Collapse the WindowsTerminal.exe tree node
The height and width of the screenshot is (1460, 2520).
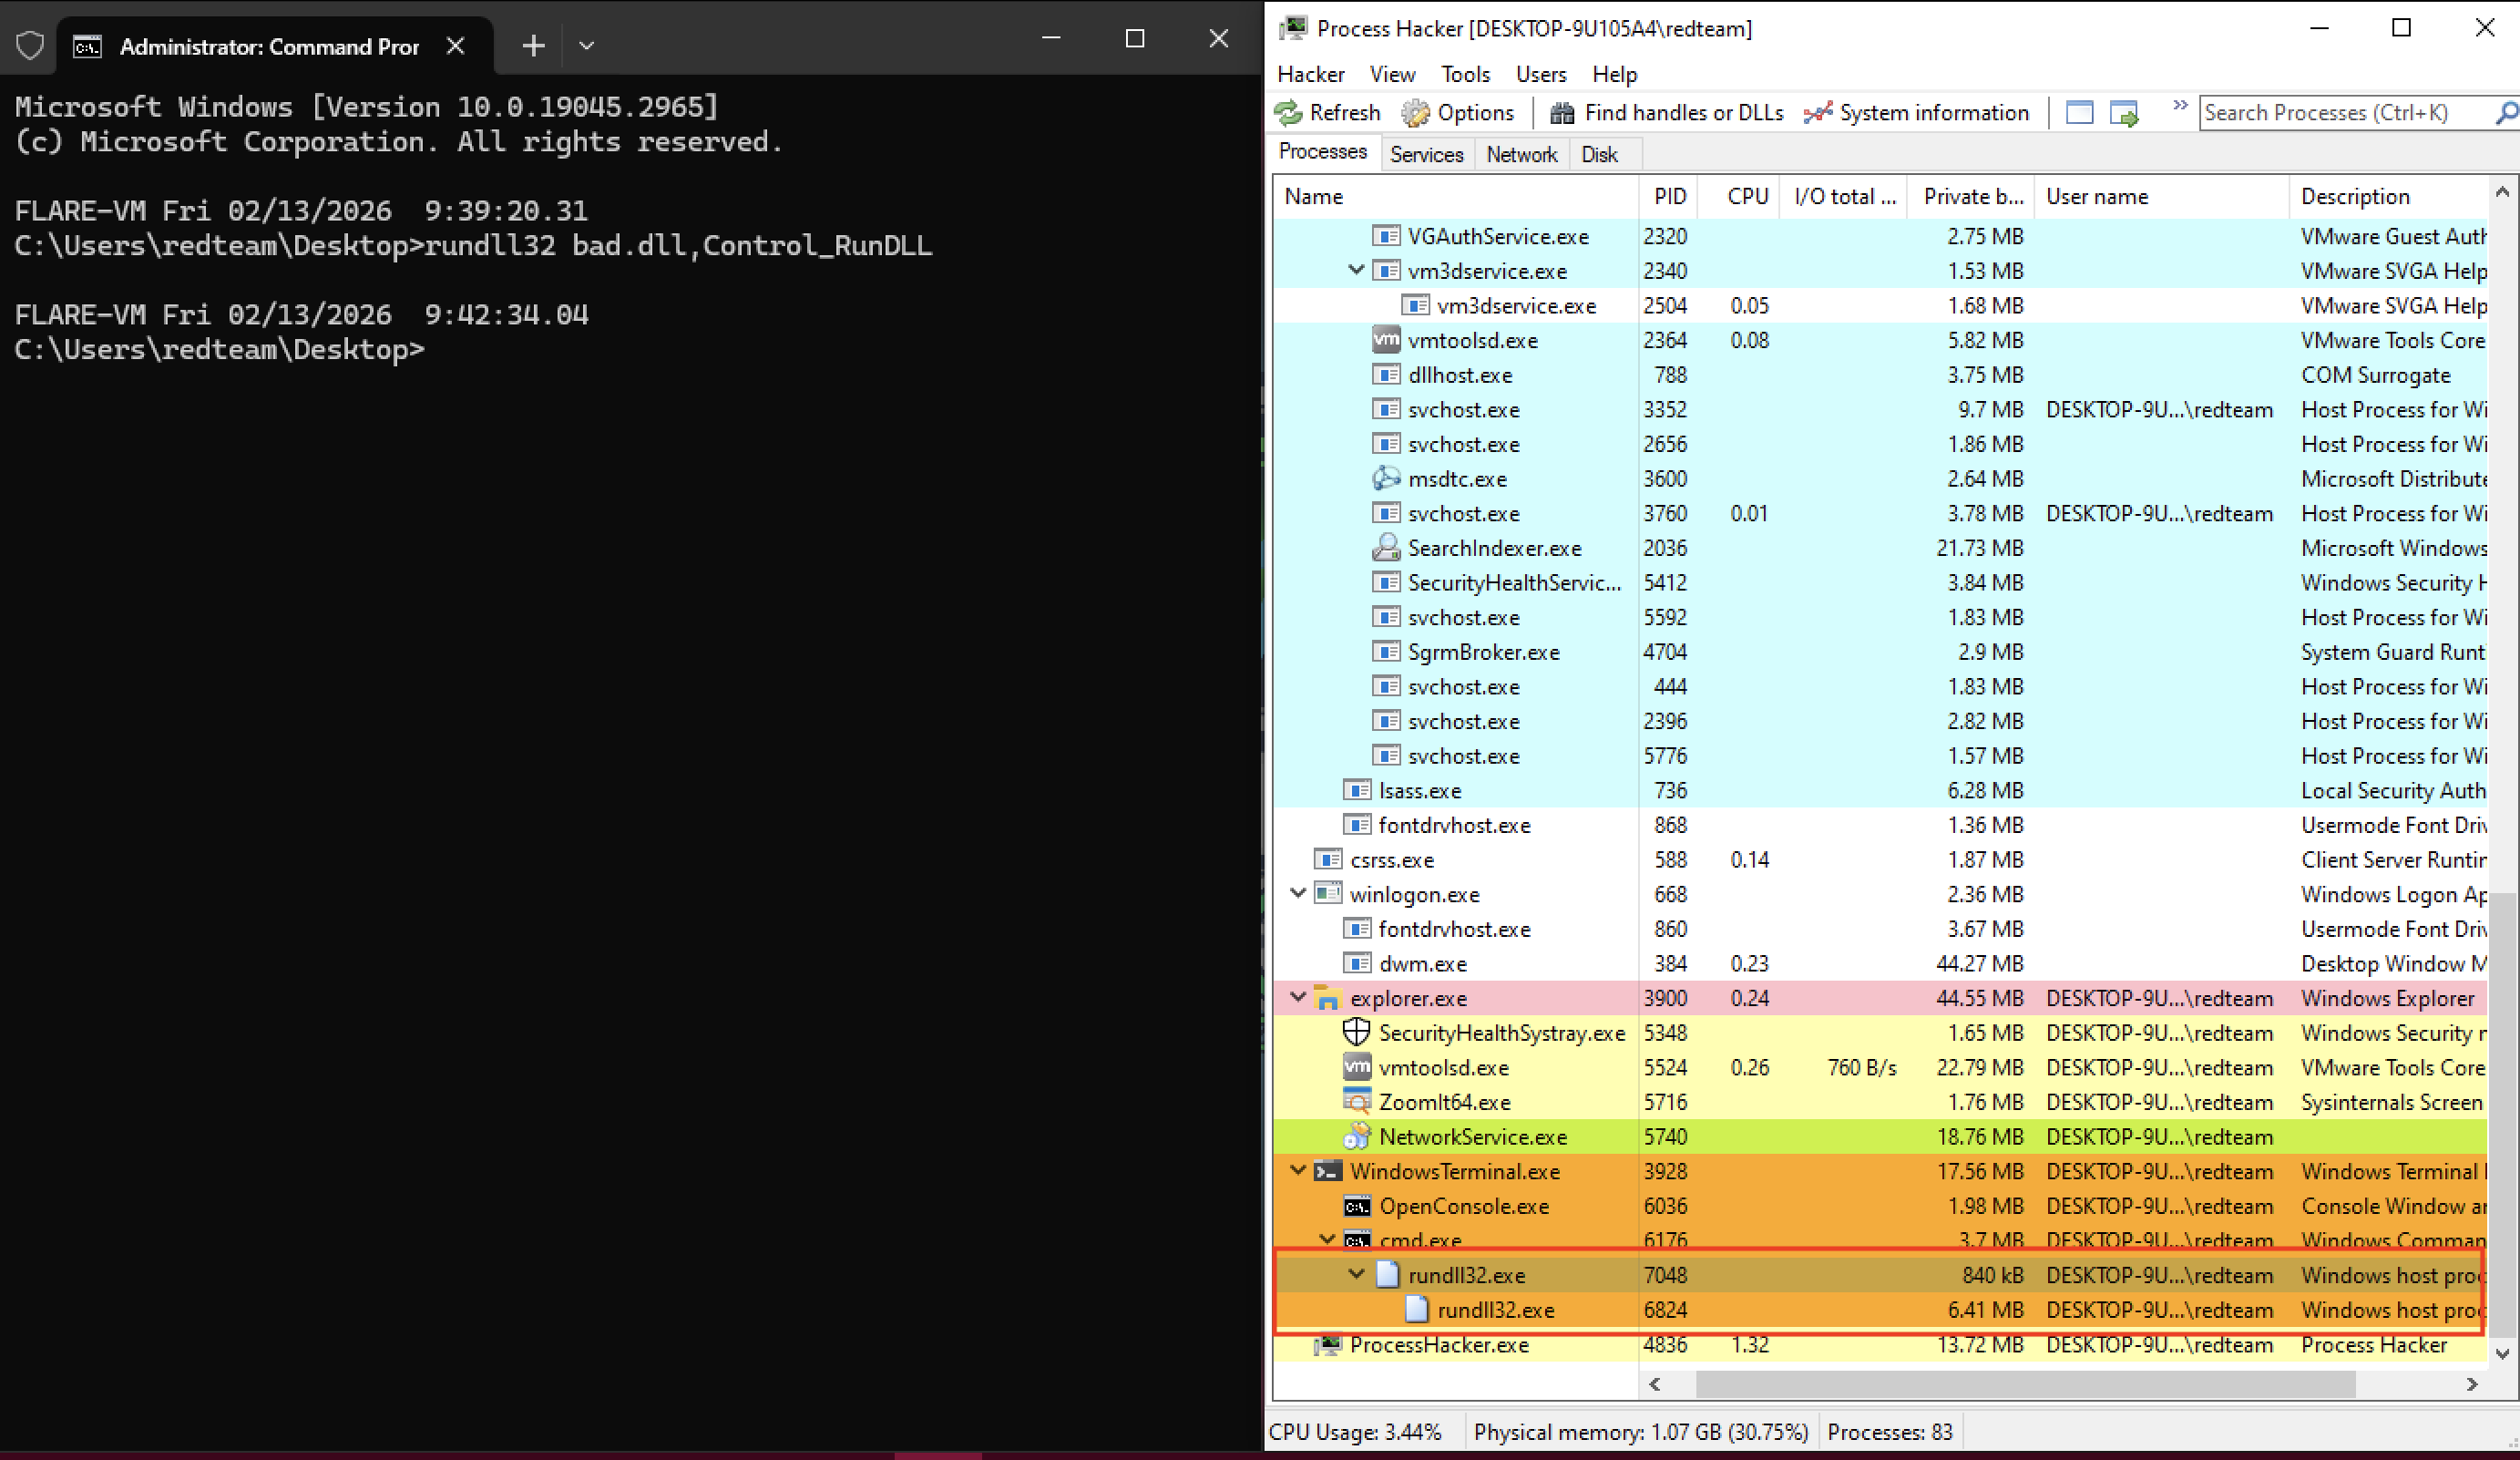(1298, 1170)
